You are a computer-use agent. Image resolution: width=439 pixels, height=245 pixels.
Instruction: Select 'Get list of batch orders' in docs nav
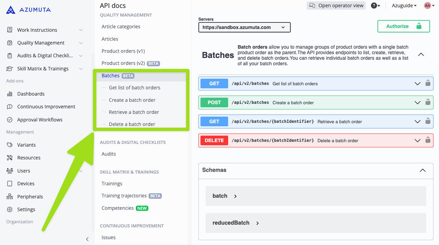point(134,88)
